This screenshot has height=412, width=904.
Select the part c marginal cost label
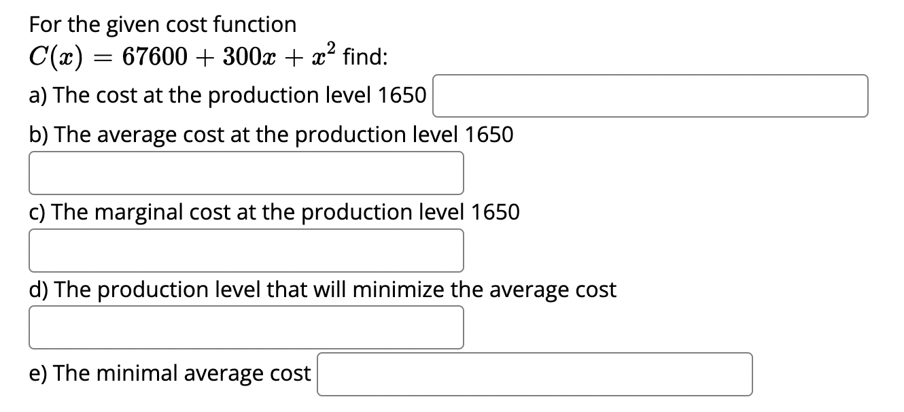[x=274, y=211]
